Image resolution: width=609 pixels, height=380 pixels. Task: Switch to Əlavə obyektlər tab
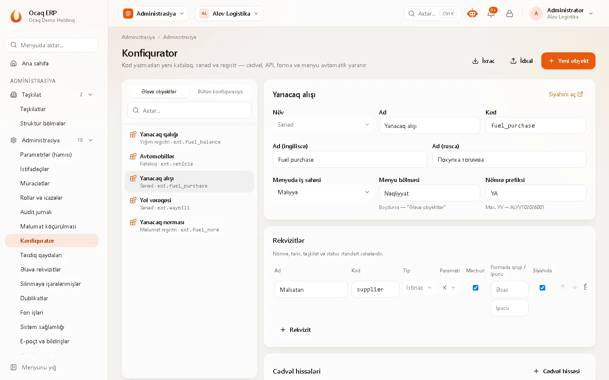click(159, 92)
